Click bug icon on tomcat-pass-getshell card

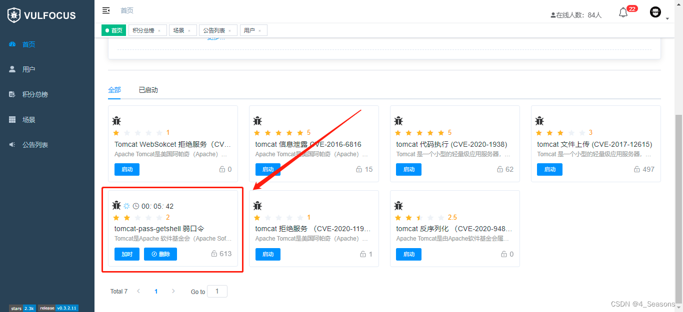pyautogui.click(x=116, y=205)
